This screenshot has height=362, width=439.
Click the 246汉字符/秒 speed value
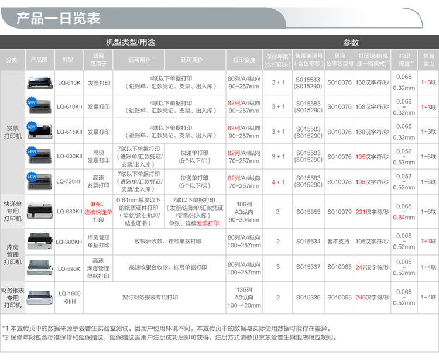coord(372,297)
